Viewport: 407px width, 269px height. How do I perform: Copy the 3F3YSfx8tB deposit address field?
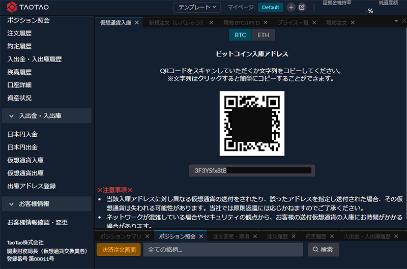pyautogui.click(x=252, y=171)
